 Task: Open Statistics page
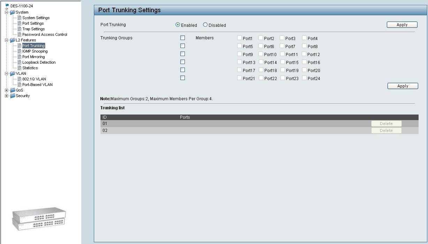coord(30,68)
